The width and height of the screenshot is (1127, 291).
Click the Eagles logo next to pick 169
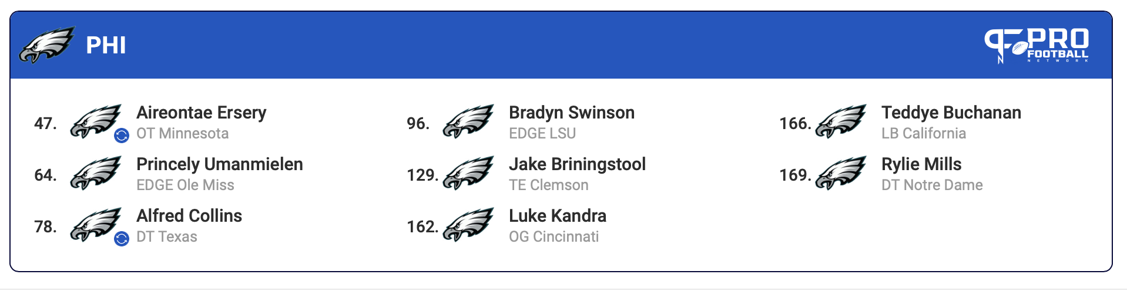tap(841, 173)
